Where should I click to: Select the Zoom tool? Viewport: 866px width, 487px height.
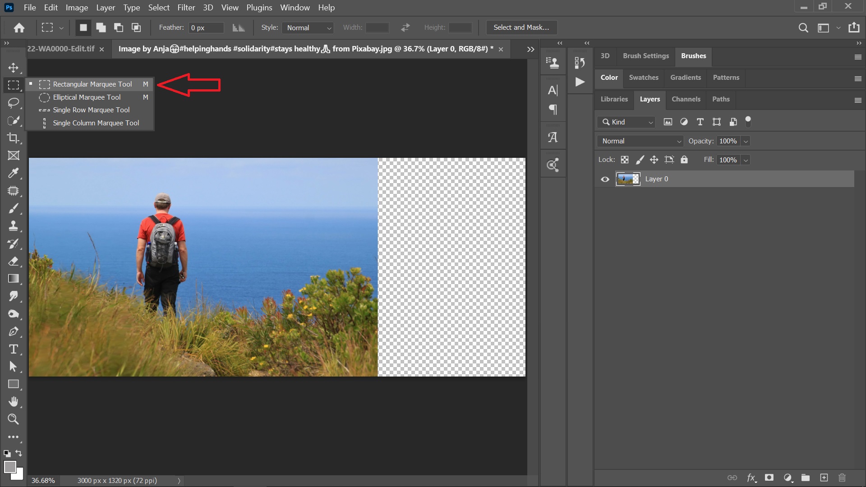[x=13, y=419]
